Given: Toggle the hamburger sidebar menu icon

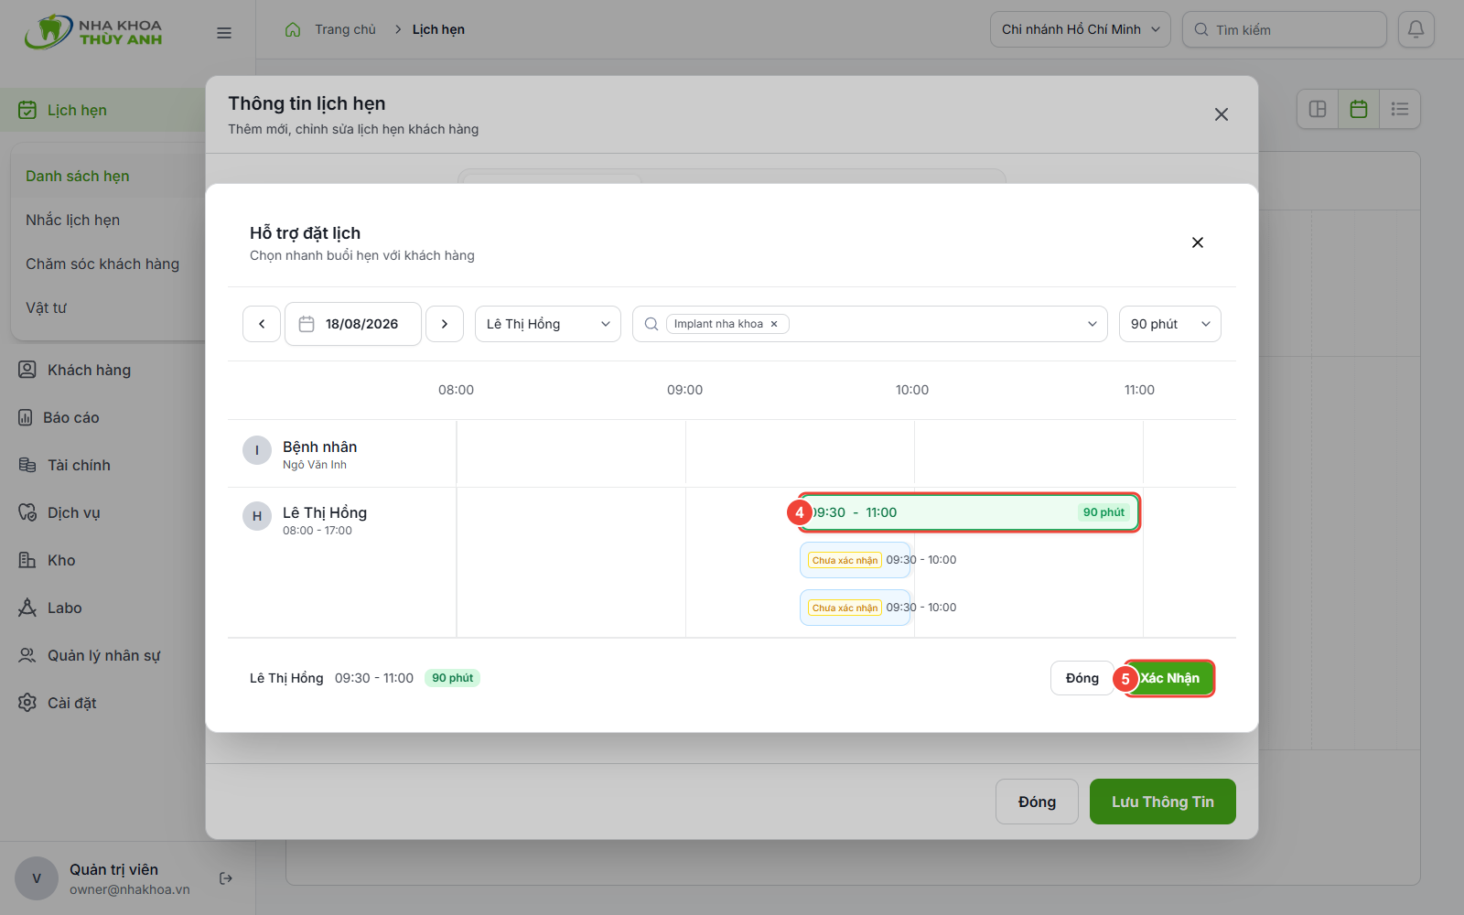Looking at the screenshot, I should [x=224, y=33].
